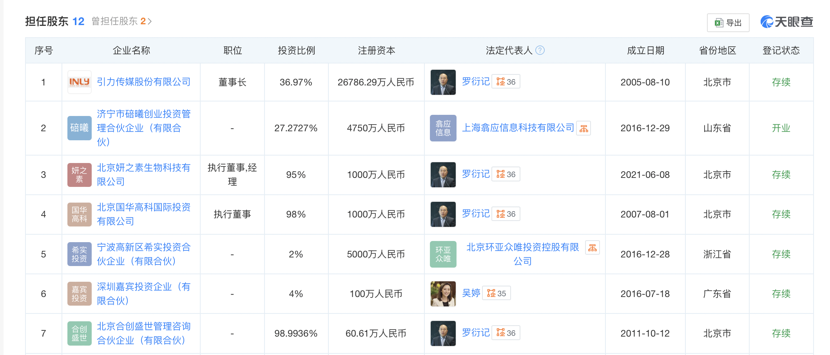Click the 董事长 position cell
This screenshot has height=355, width=830.
(232, 82)
